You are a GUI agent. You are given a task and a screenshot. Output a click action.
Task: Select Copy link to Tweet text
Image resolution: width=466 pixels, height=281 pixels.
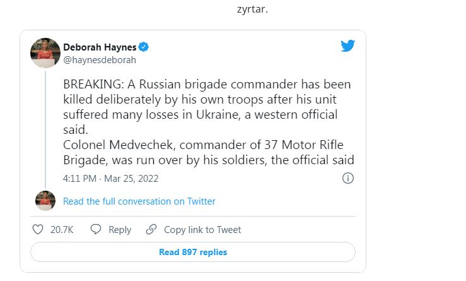click(202, 230)
